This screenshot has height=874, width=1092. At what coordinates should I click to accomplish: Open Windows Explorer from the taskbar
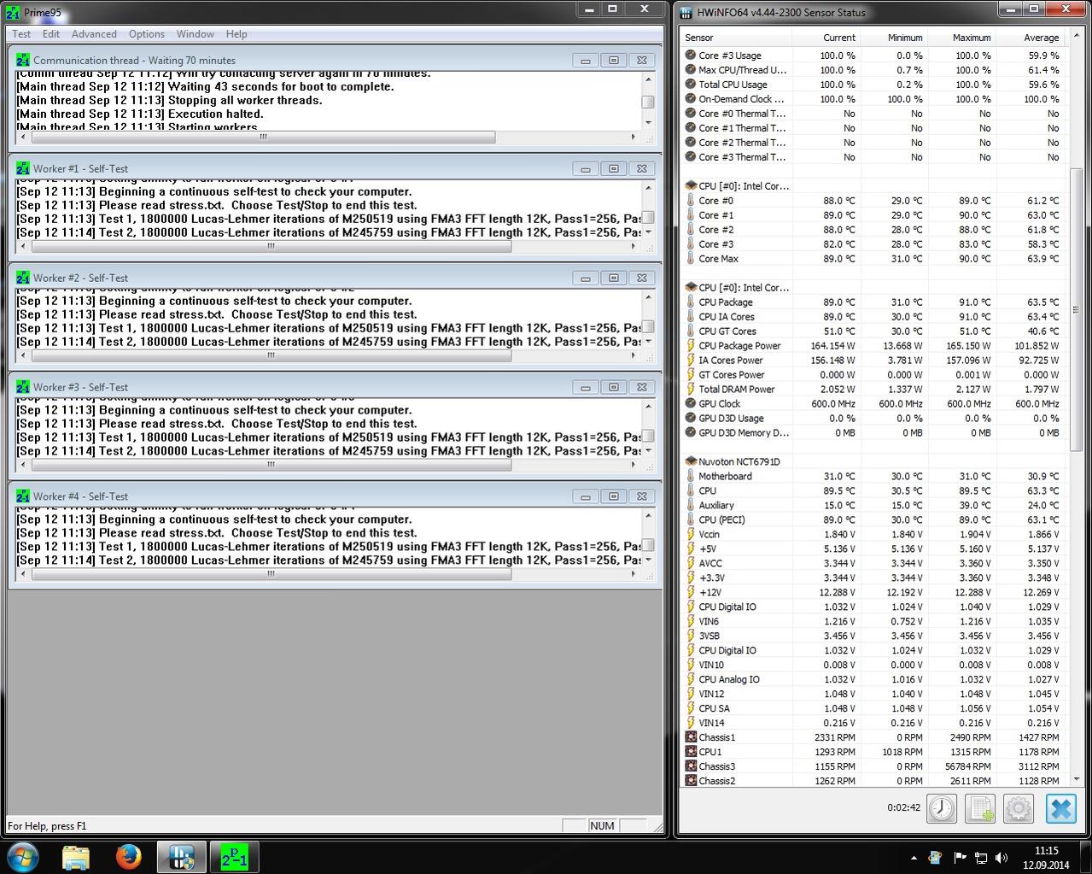76,856
